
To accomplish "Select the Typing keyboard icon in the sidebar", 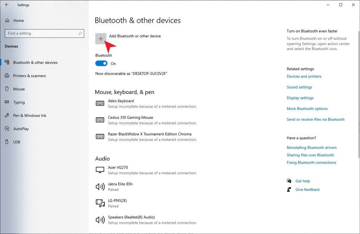I will (x=7, y=102).
